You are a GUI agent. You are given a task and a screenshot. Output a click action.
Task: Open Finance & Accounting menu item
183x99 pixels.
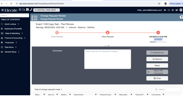pos(13,38)
